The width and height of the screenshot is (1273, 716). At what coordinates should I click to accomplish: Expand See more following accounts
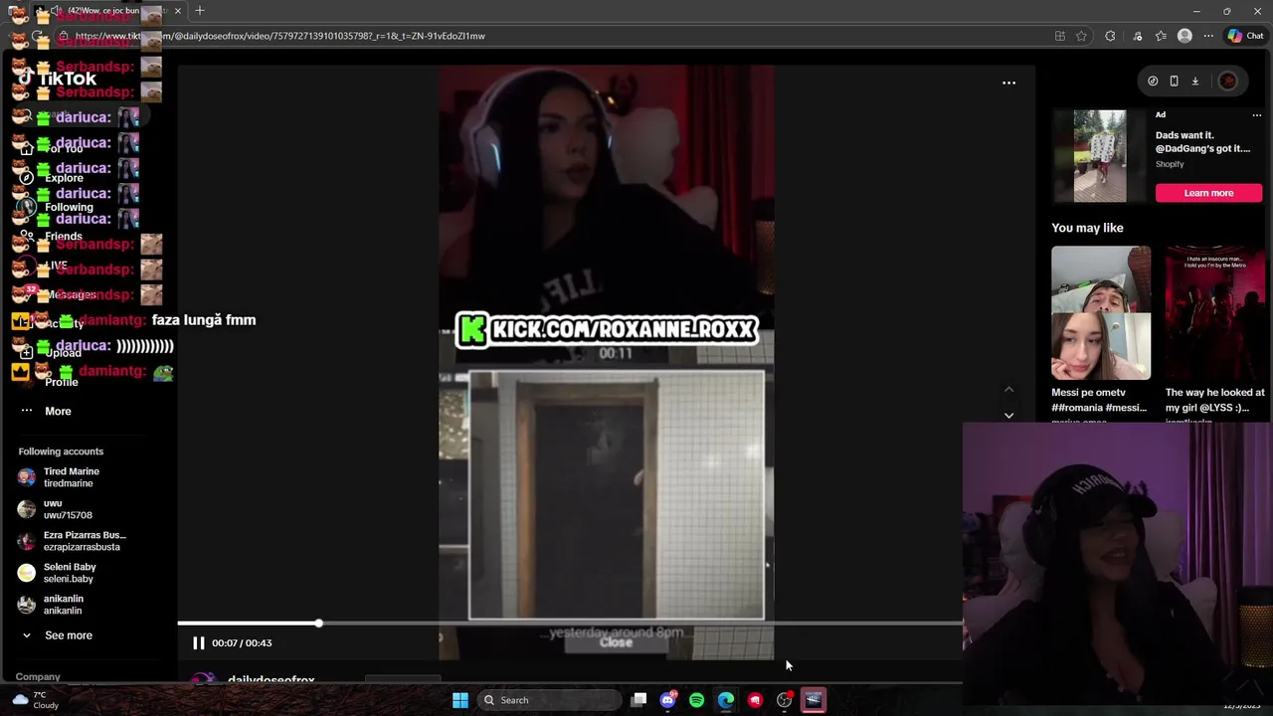tap(57, 635)
